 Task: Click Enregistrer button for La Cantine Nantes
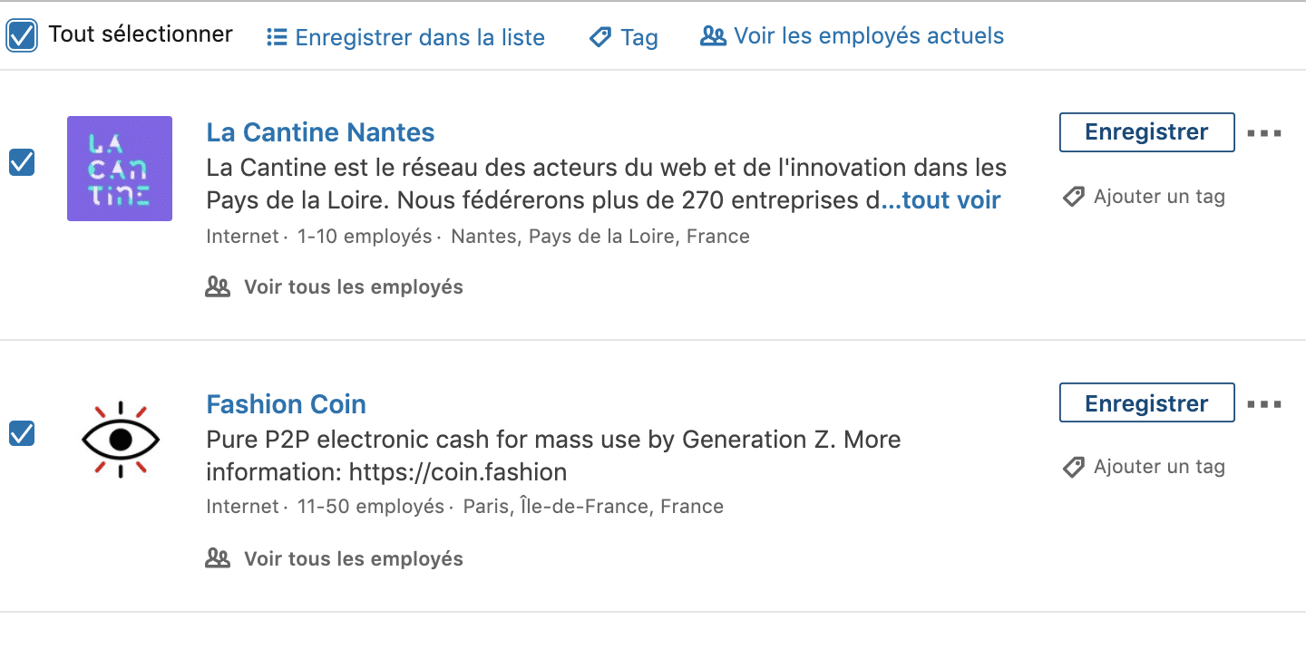coord(1146,132)
